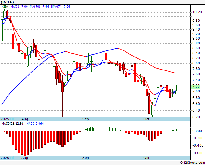
Task: Click the MA(50) value 7.64
Action: [46, 7]
